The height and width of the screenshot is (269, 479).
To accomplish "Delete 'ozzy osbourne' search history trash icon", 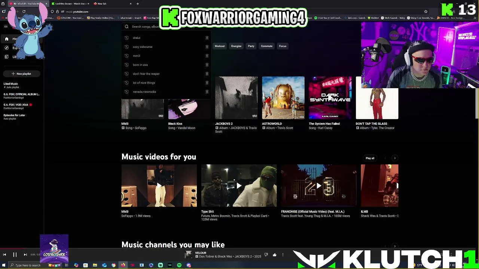I will click(x=207, y=47).
